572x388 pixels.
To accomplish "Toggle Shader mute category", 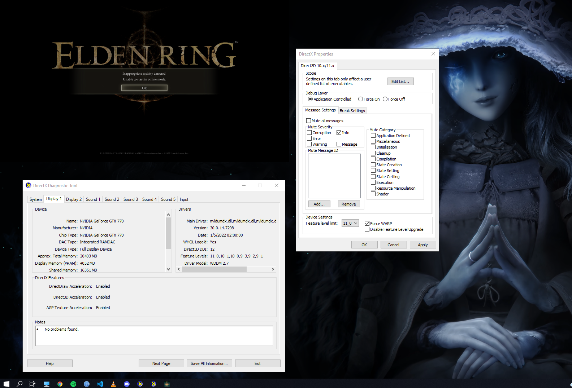I will pos(373,194).
